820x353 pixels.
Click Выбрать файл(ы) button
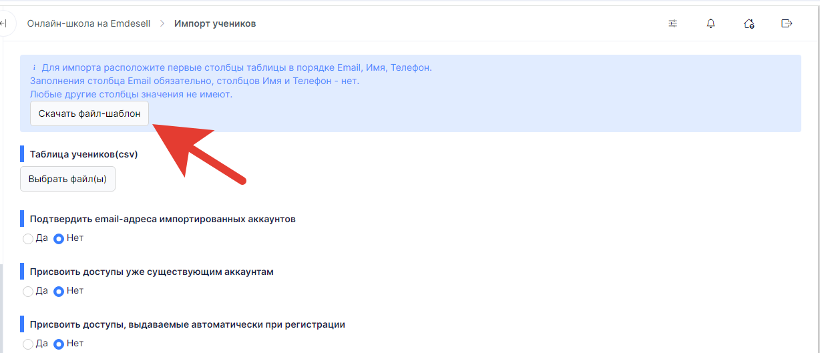[x=67, y=179]
